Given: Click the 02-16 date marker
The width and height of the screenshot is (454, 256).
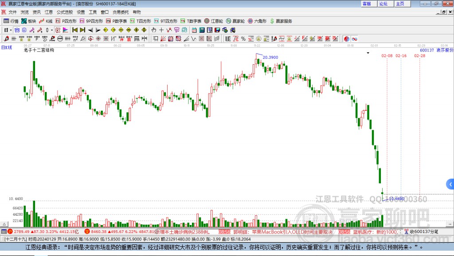Looking at the screenshot, I should tap(401, 56).
